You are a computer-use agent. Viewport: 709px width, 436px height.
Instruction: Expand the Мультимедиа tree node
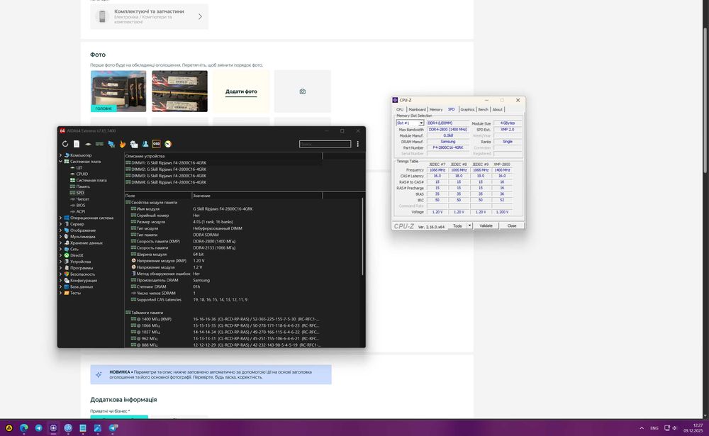click(x=60, y=237)
